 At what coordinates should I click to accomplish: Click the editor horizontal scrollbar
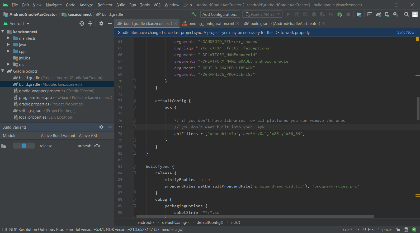coord(255,217)
